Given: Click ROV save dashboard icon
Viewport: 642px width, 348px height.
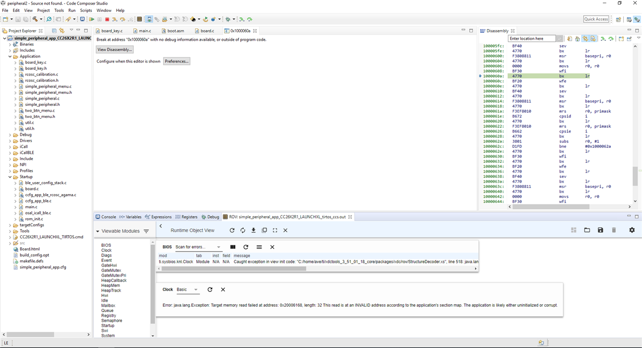Looking at the screenshot, I should pyautogui.click(x=600, y=230).
